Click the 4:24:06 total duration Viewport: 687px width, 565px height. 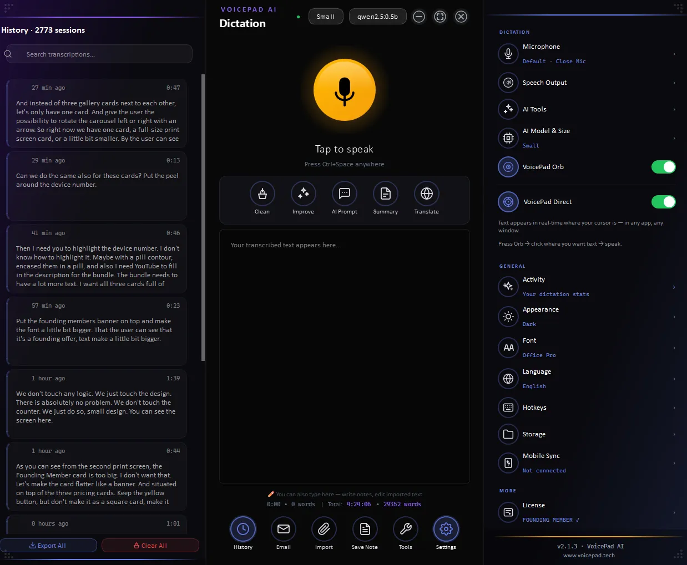coord(358,504)
